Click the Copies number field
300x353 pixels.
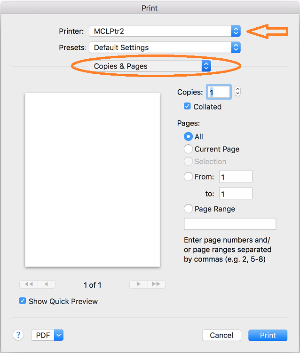click(x=219, y=93)
